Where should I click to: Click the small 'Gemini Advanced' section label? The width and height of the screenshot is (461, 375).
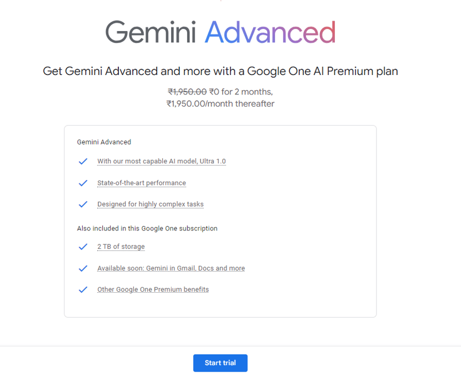[x=104, y=142]
